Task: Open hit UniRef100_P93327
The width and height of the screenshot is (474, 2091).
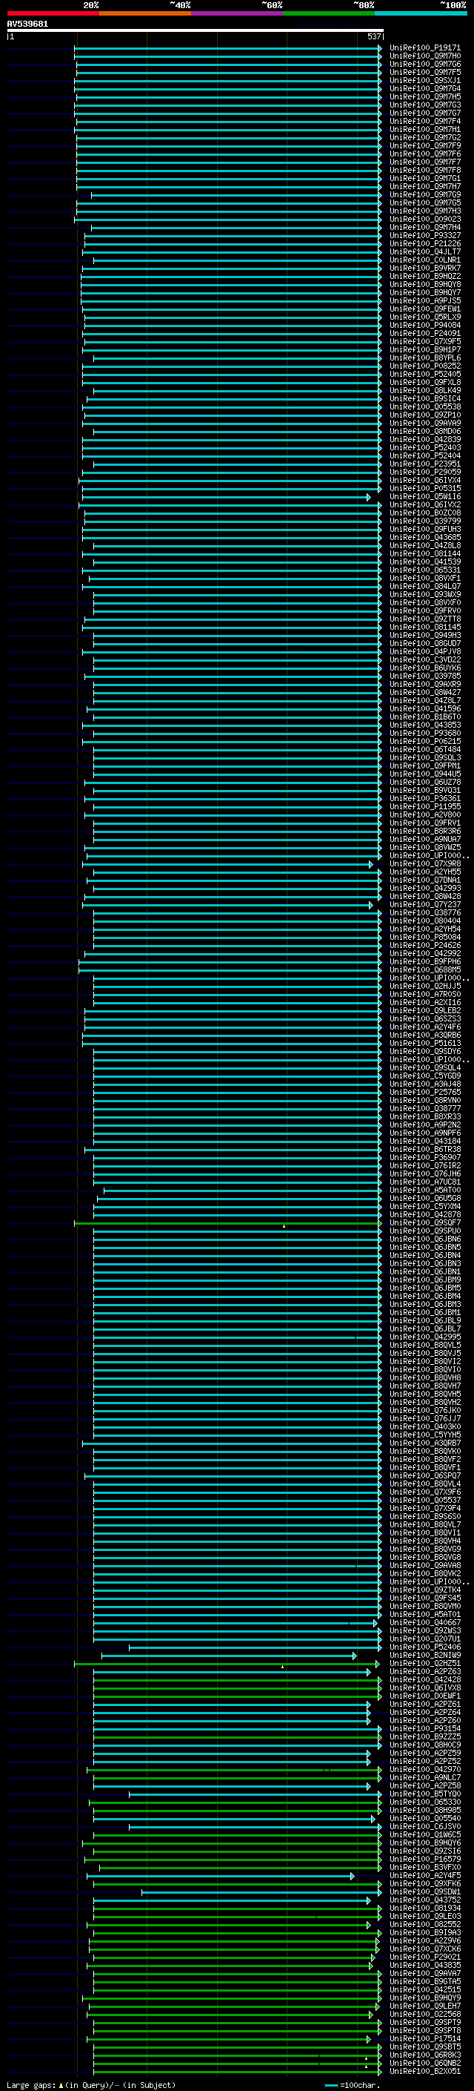Action: click(425, 235)
